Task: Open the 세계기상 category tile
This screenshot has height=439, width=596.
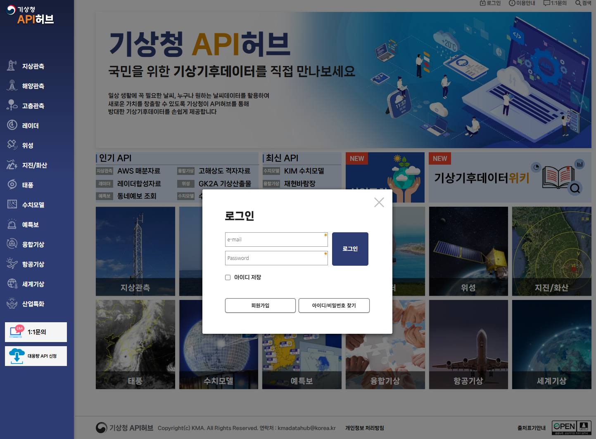Action: pyautogui.click(x=552, y=345)
